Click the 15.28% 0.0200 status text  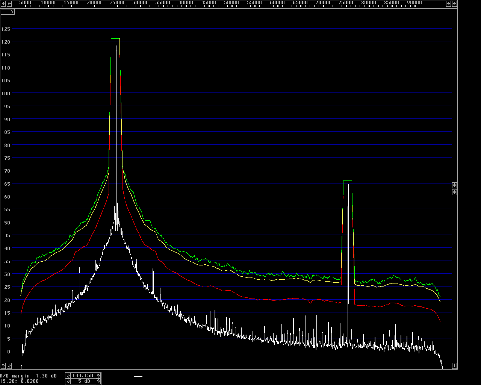19,381
